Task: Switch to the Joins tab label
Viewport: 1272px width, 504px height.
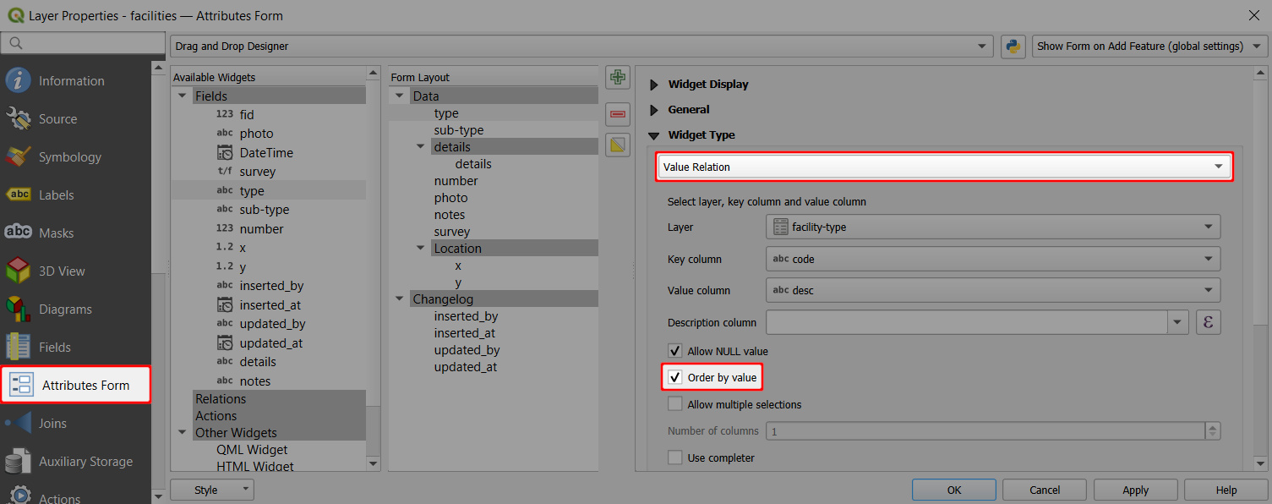Action: (52, 423)
